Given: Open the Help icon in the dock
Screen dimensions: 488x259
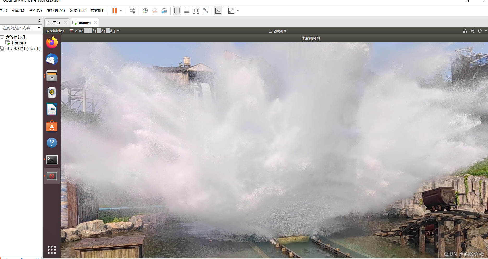Looking at the screenshot, I should (x=52, y=143).
